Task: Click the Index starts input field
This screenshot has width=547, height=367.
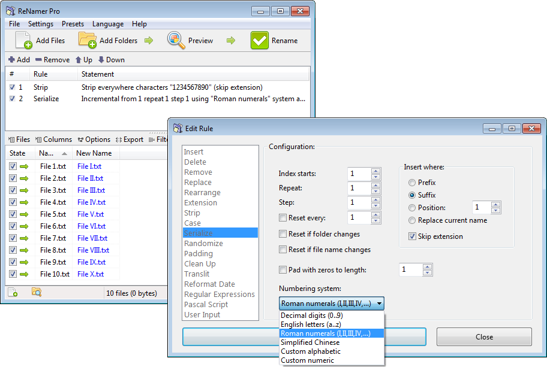Action: pos(359,174)
